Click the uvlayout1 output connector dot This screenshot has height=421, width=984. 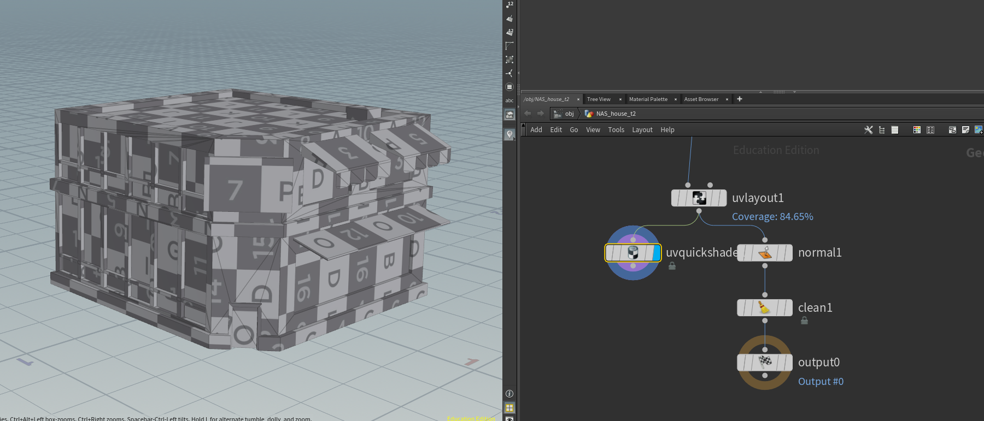pyautogui.click(x=699, y=211)
